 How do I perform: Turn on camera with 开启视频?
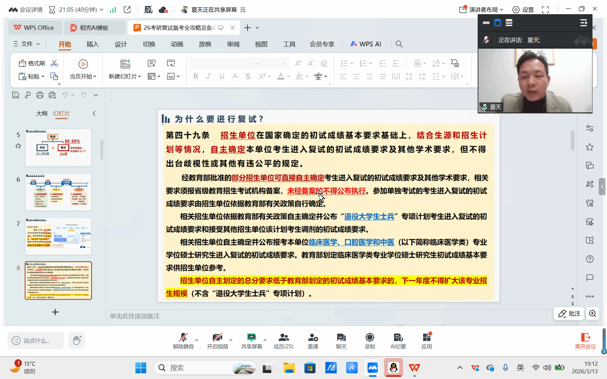tap(217, 338)
